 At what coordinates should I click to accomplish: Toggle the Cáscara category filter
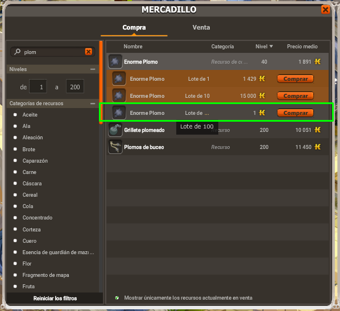tap(15, 184)
